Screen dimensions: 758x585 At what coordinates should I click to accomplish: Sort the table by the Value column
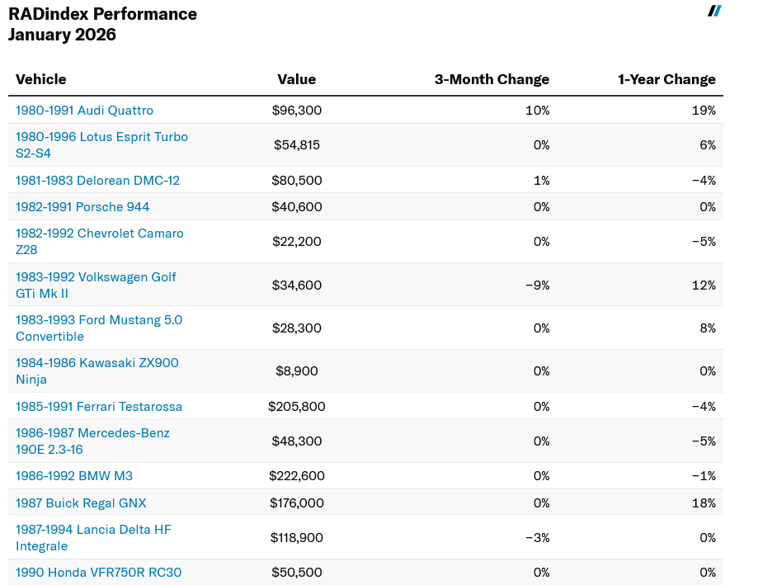296,79
